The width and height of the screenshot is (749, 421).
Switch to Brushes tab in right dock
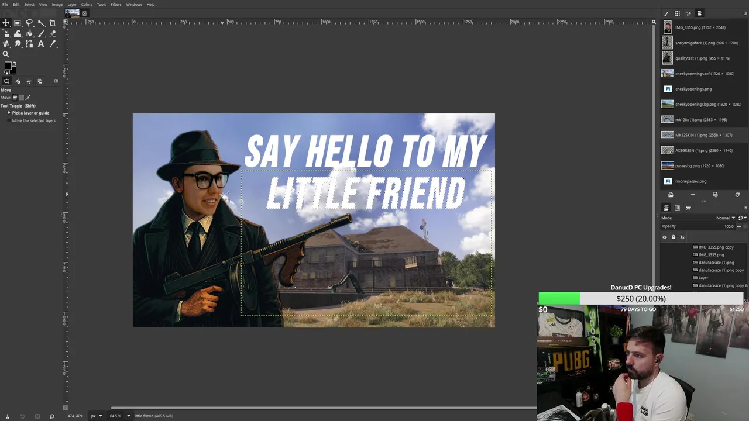tap(666, 13)
